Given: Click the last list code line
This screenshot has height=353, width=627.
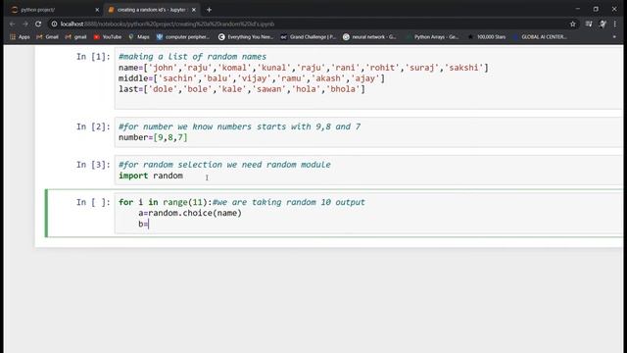Looking at the screenshot, I should pos(242,89).
